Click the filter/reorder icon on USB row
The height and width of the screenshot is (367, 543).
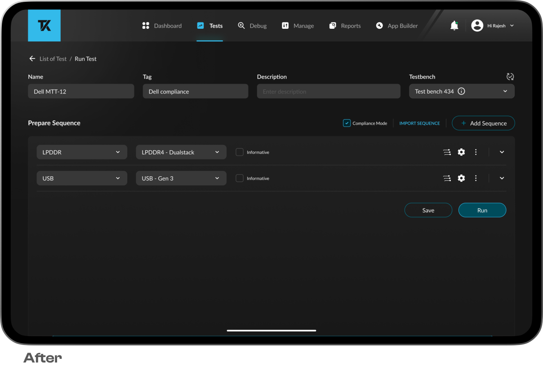pyautogui.click(x=447, y=178)
